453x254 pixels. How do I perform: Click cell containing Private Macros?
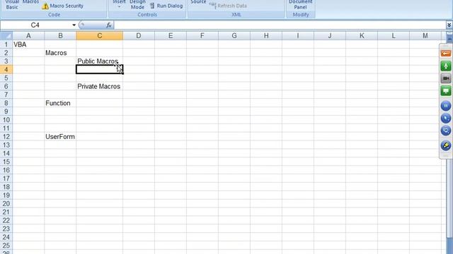pos(99,86)
